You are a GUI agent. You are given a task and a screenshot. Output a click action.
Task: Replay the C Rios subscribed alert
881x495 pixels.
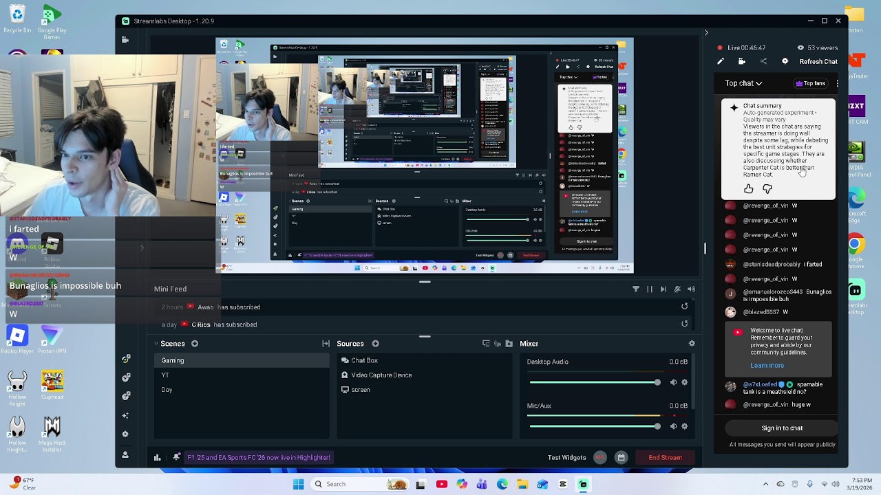click(x=684, y=324)
